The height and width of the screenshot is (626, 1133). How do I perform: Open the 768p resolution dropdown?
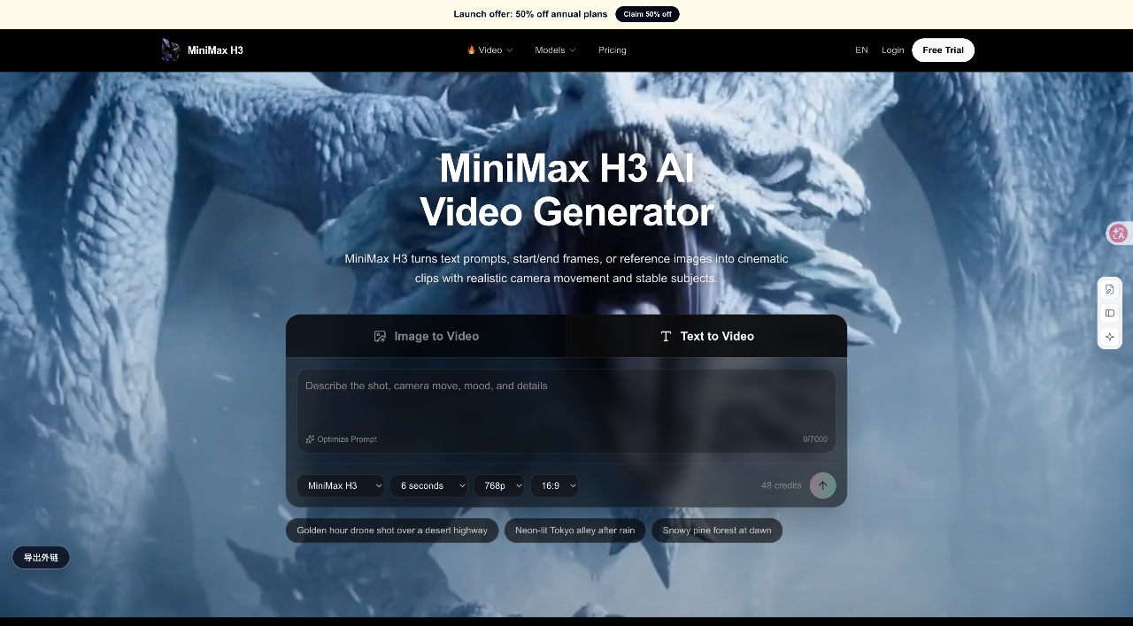click(499, 485)
